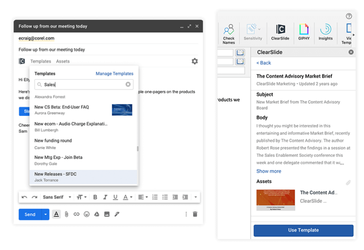This screenshot has width=364, height=250.
Task: Open the help question mark icon
Action: pos(349,16)
